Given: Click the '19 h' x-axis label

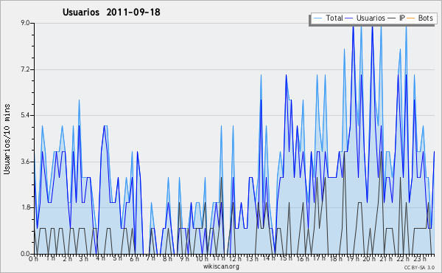Looking at the screenshot, I should [353, 259].
